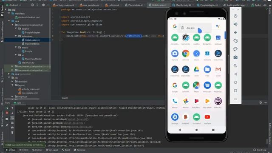Image resolution: width=272 pixels, height=153 pixels.
Task: Hide the Run tool window
Action: pos(266,103)
